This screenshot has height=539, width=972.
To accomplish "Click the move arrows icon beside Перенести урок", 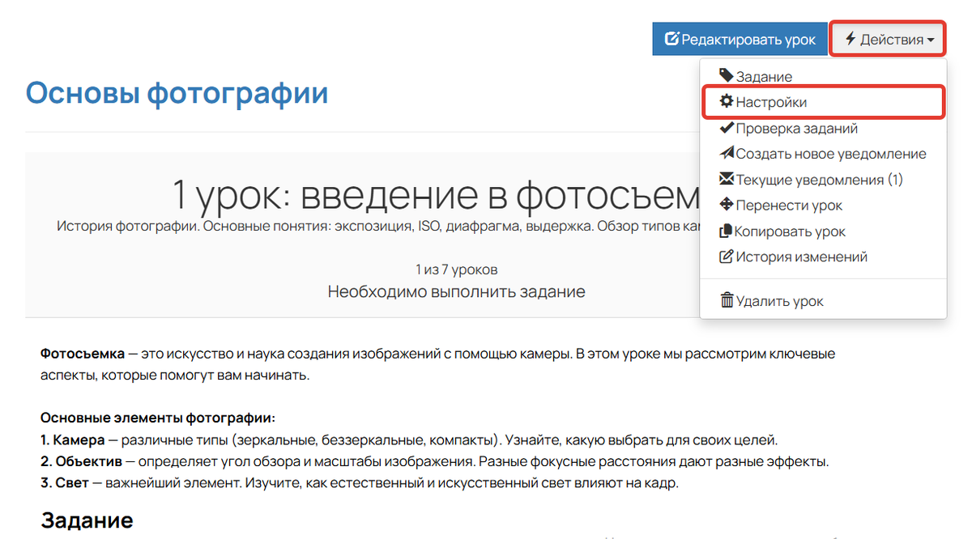I will click(x=727, y=206).
